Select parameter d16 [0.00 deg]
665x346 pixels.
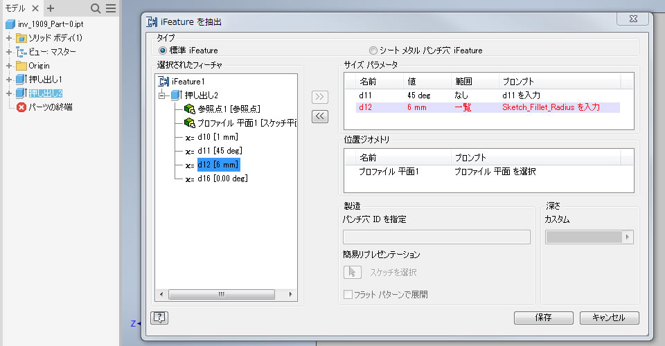point(222,179)
